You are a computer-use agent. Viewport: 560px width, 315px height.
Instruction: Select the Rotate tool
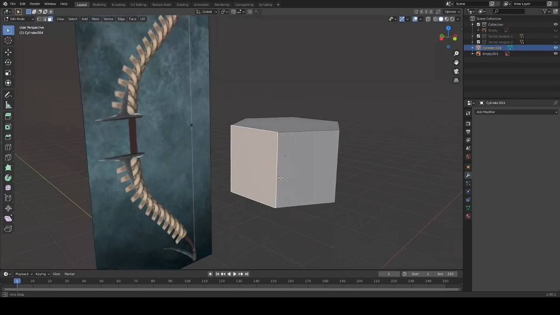[8, 62]
